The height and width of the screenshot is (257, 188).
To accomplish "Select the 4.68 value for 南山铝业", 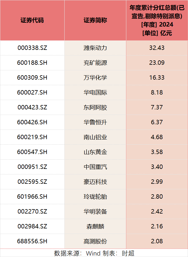I will (157, 137).
